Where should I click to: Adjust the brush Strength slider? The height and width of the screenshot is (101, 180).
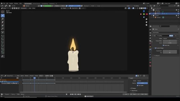coord(75,6)
